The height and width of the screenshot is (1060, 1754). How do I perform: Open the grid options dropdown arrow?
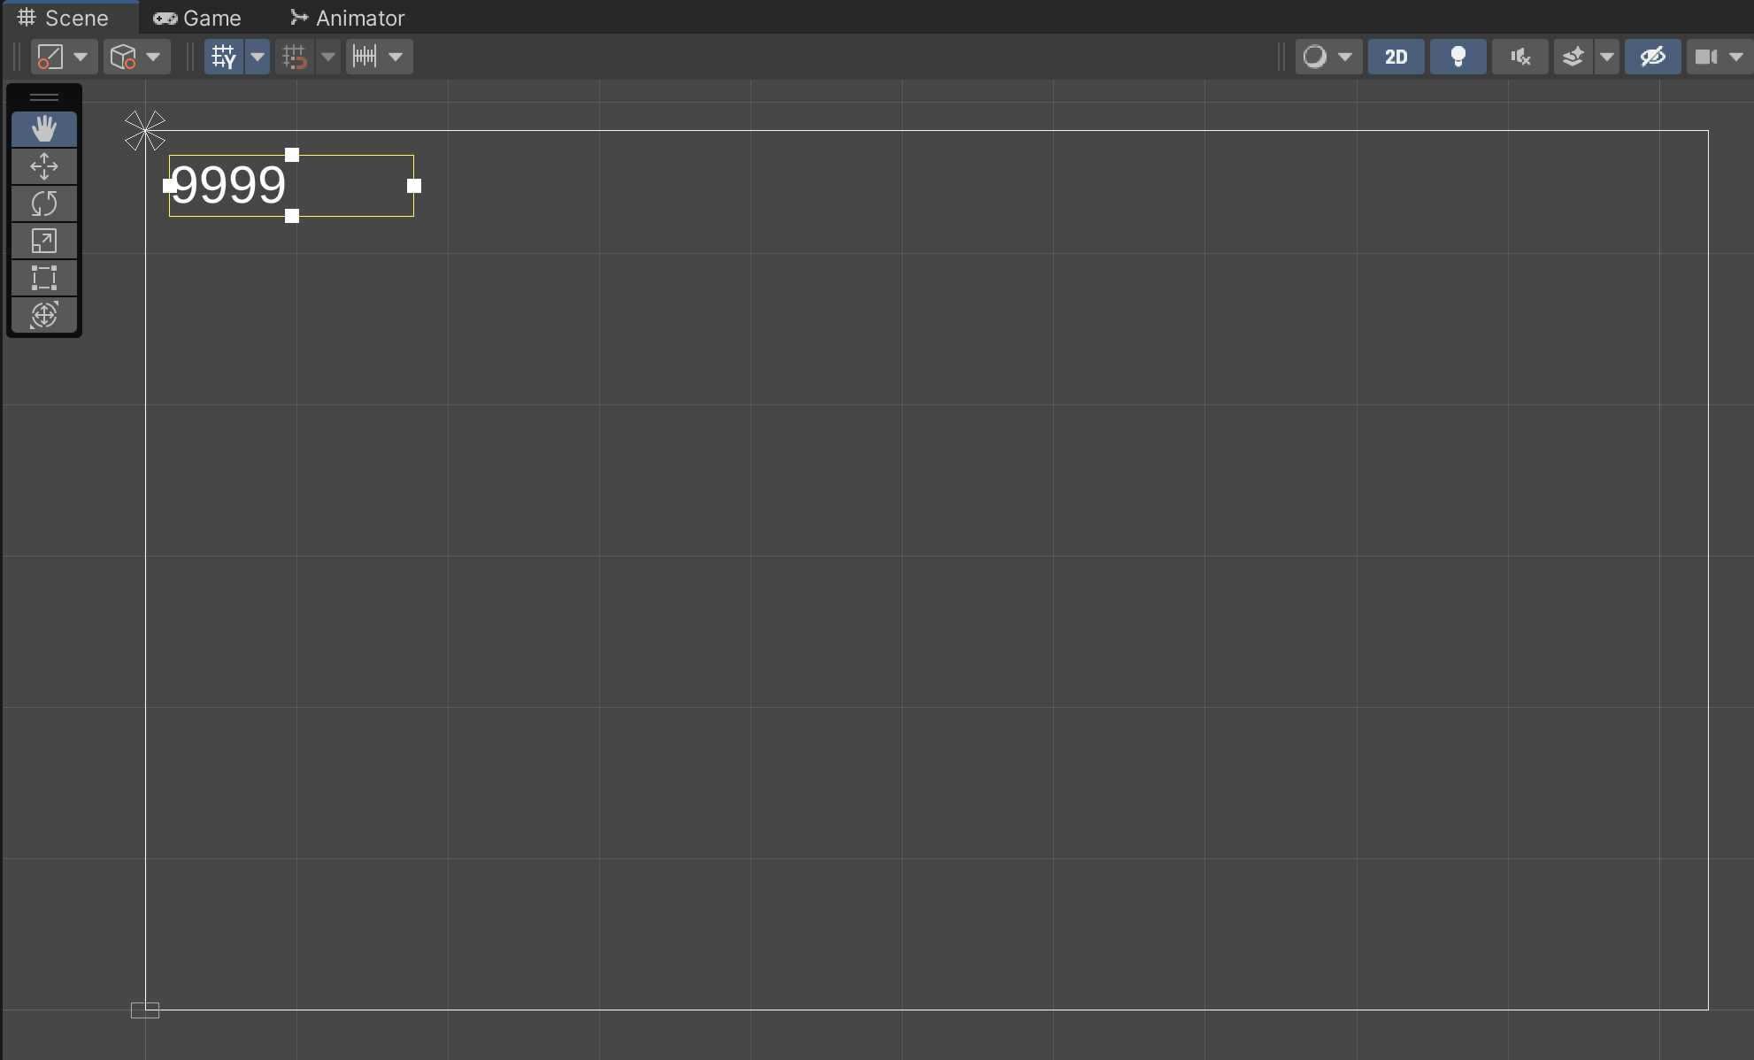click(x=258, y=57)
